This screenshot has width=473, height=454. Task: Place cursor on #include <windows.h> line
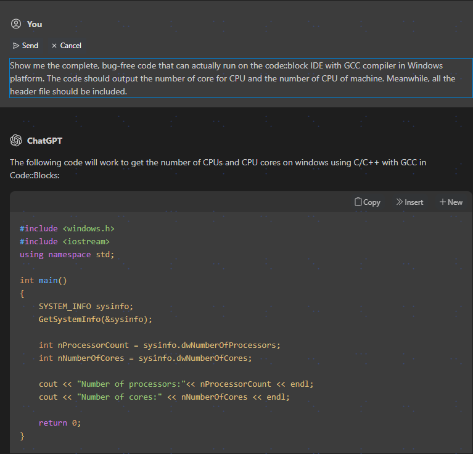(67, 229)
